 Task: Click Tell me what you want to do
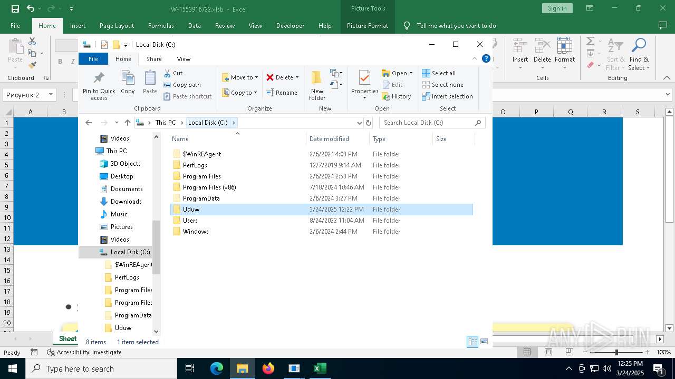[x=456, y=26]
